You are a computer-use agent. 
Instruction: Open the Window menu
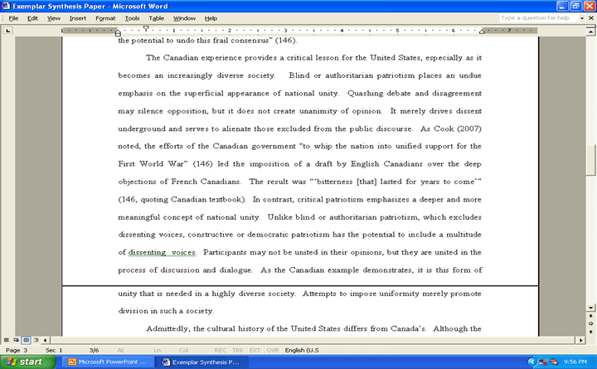tap(184, 18)
